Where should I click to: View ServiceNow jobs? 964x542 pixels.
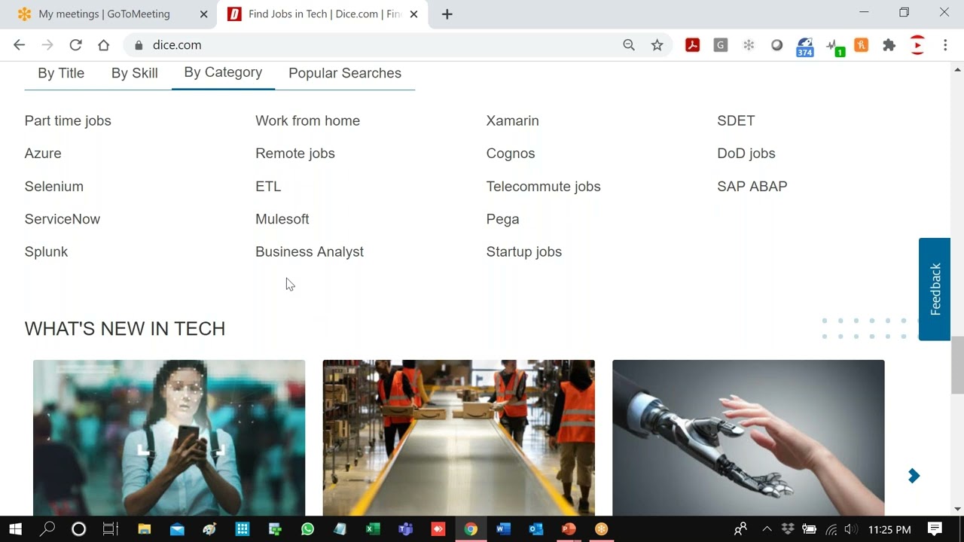[x=63, y=219]
